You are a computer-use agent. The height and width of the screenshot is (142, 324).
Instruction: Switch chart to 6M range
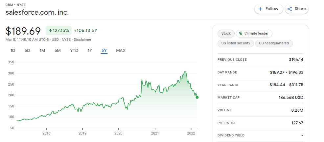tap(58, 51)
